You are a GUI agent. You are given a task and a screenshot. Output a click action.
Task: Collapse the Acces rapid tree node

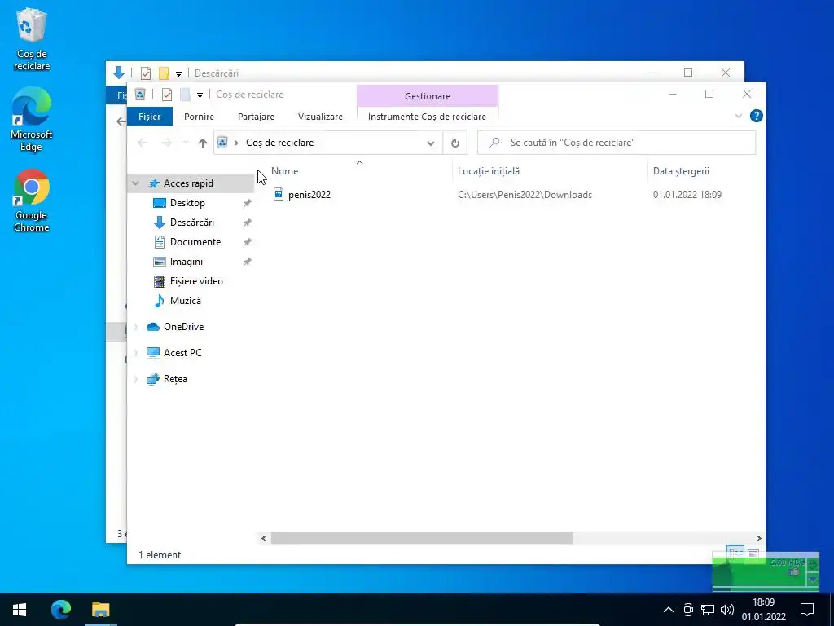click(x=136, y=183)
